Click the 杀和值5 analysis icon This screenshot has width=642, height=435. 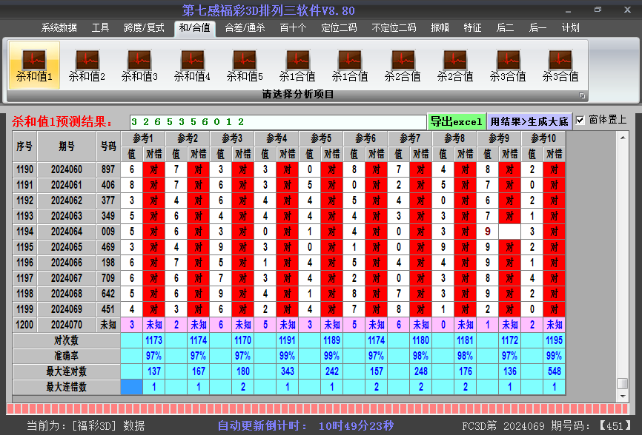[245, 65]
